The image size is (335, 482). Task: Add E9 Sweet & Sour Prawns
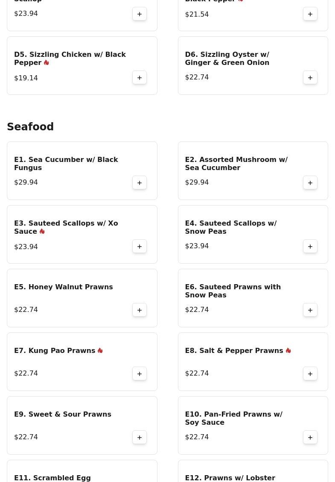(140, 438)
